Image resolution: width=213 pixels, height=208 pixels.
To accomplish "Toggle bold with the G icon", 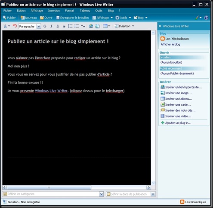I will (45, 26).
